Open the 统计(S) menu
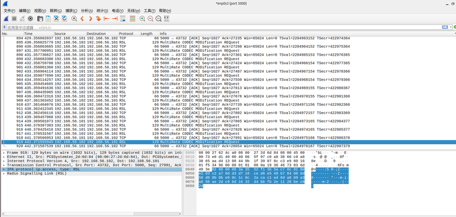 (x=102, y=11)
